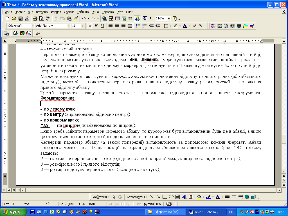Print the document using the printer icon
The image size is (288, 216).
[x=35, y=19]
